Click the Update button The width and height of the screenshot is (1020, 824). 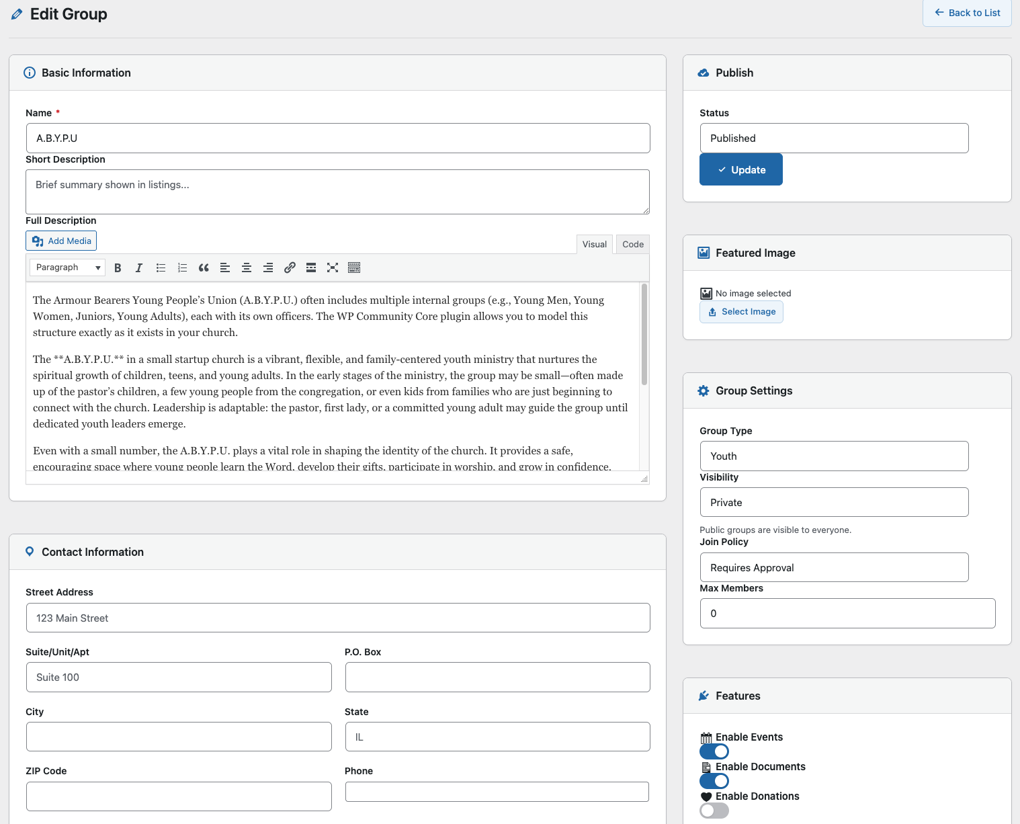tap(740, 170)
